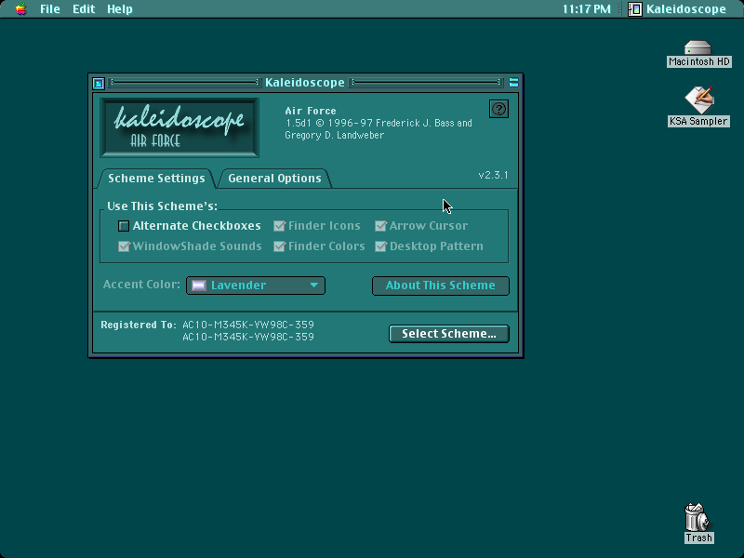Select the Trash icon
The width and height of the screenshot is (744, 558).
(698, 524)
